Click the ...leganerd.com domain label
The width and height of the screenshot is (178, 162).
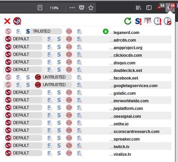125,33
